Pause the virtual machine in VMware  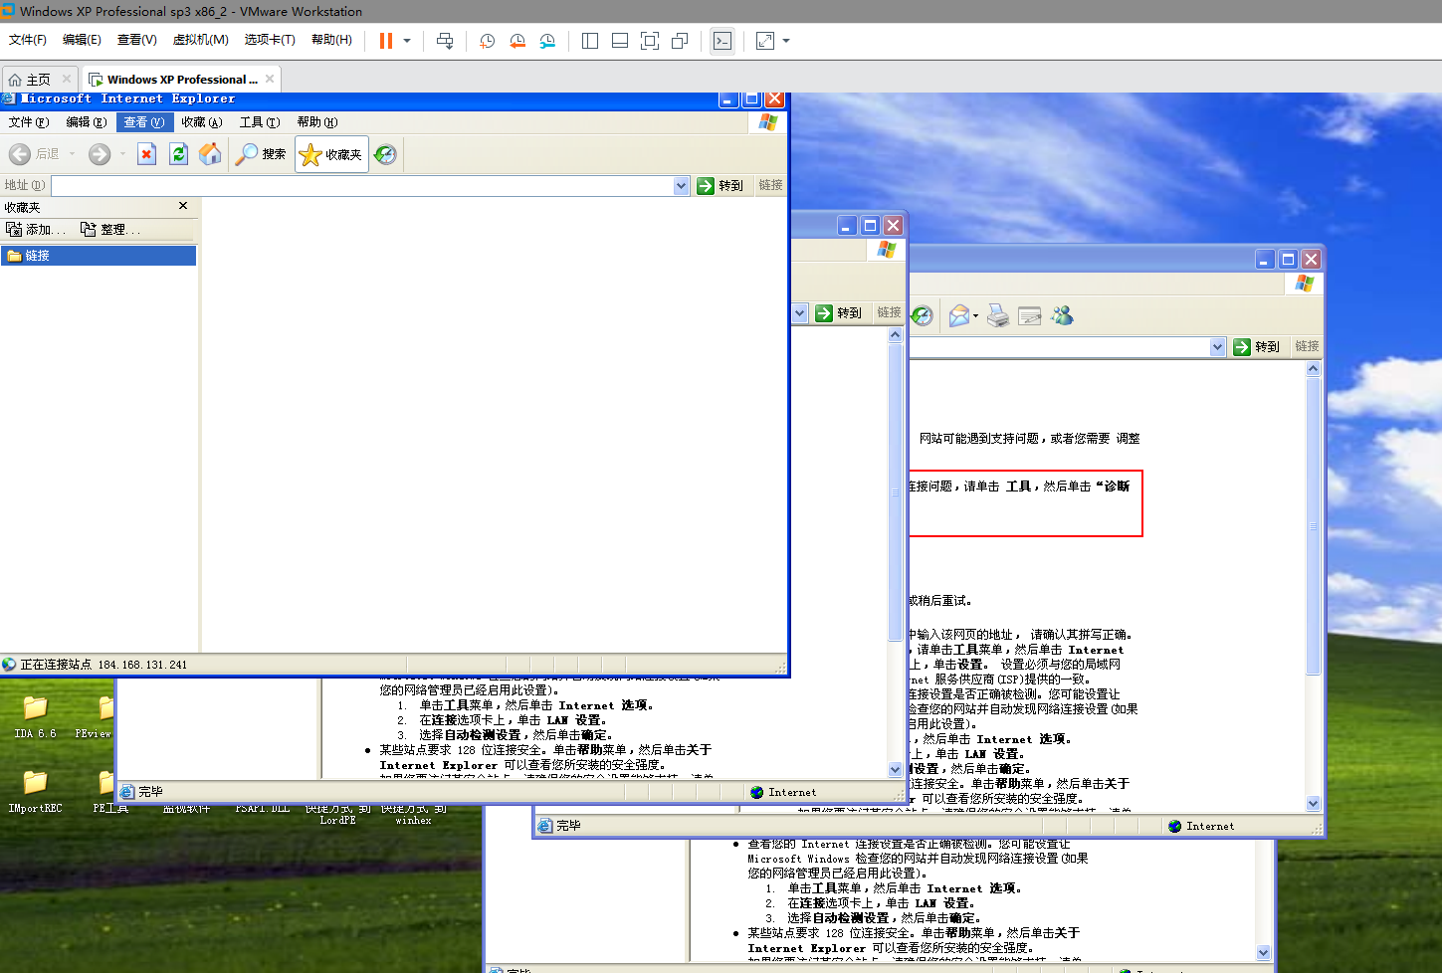(x=386, y=41)
